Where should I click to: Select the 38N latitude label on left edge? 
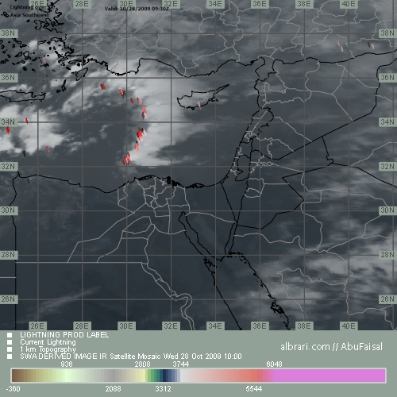9,33
